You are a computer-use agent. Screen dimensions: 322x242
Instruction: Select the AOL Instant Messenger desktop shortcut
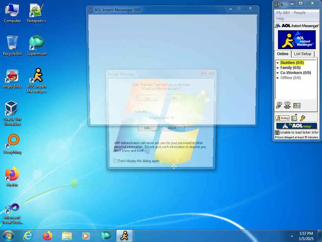tap(36, 81)
